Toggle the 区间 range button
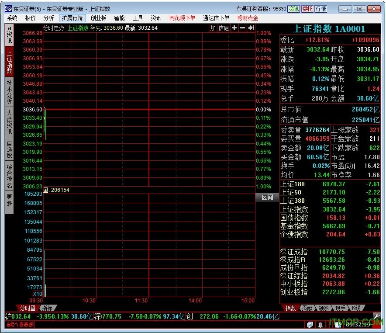Screen dimensions: 386x333 click(267, 198)
